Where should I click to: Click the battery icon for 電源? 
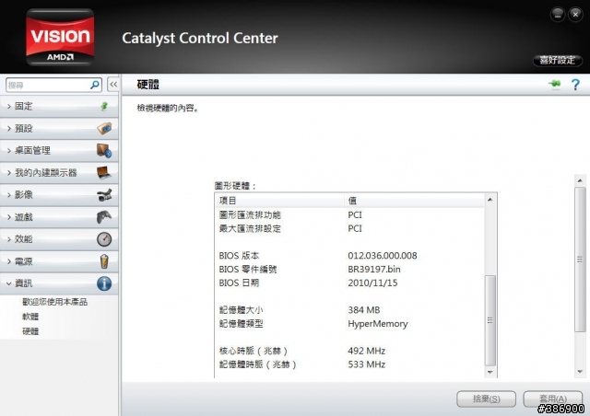click(x=104, y=261)
